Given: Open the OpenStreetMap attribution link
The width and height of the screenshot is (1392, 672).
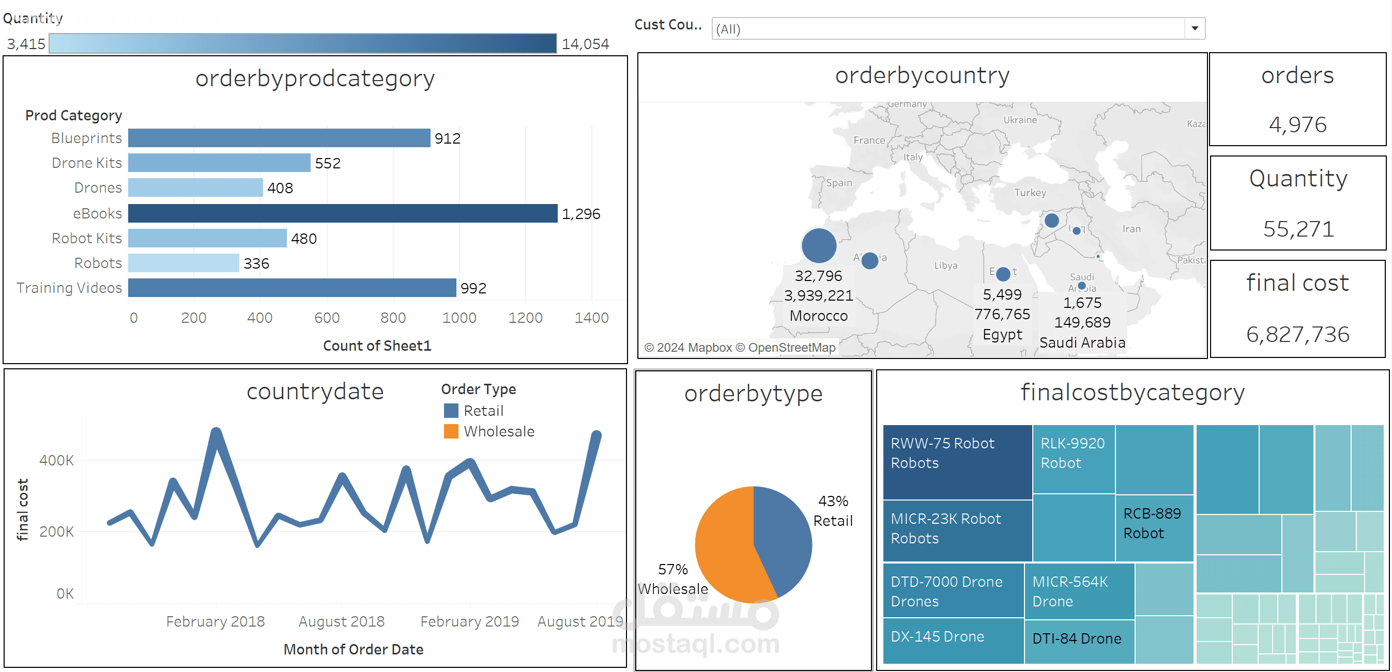Looking at the screenshot, I should [x=785, y=347].
